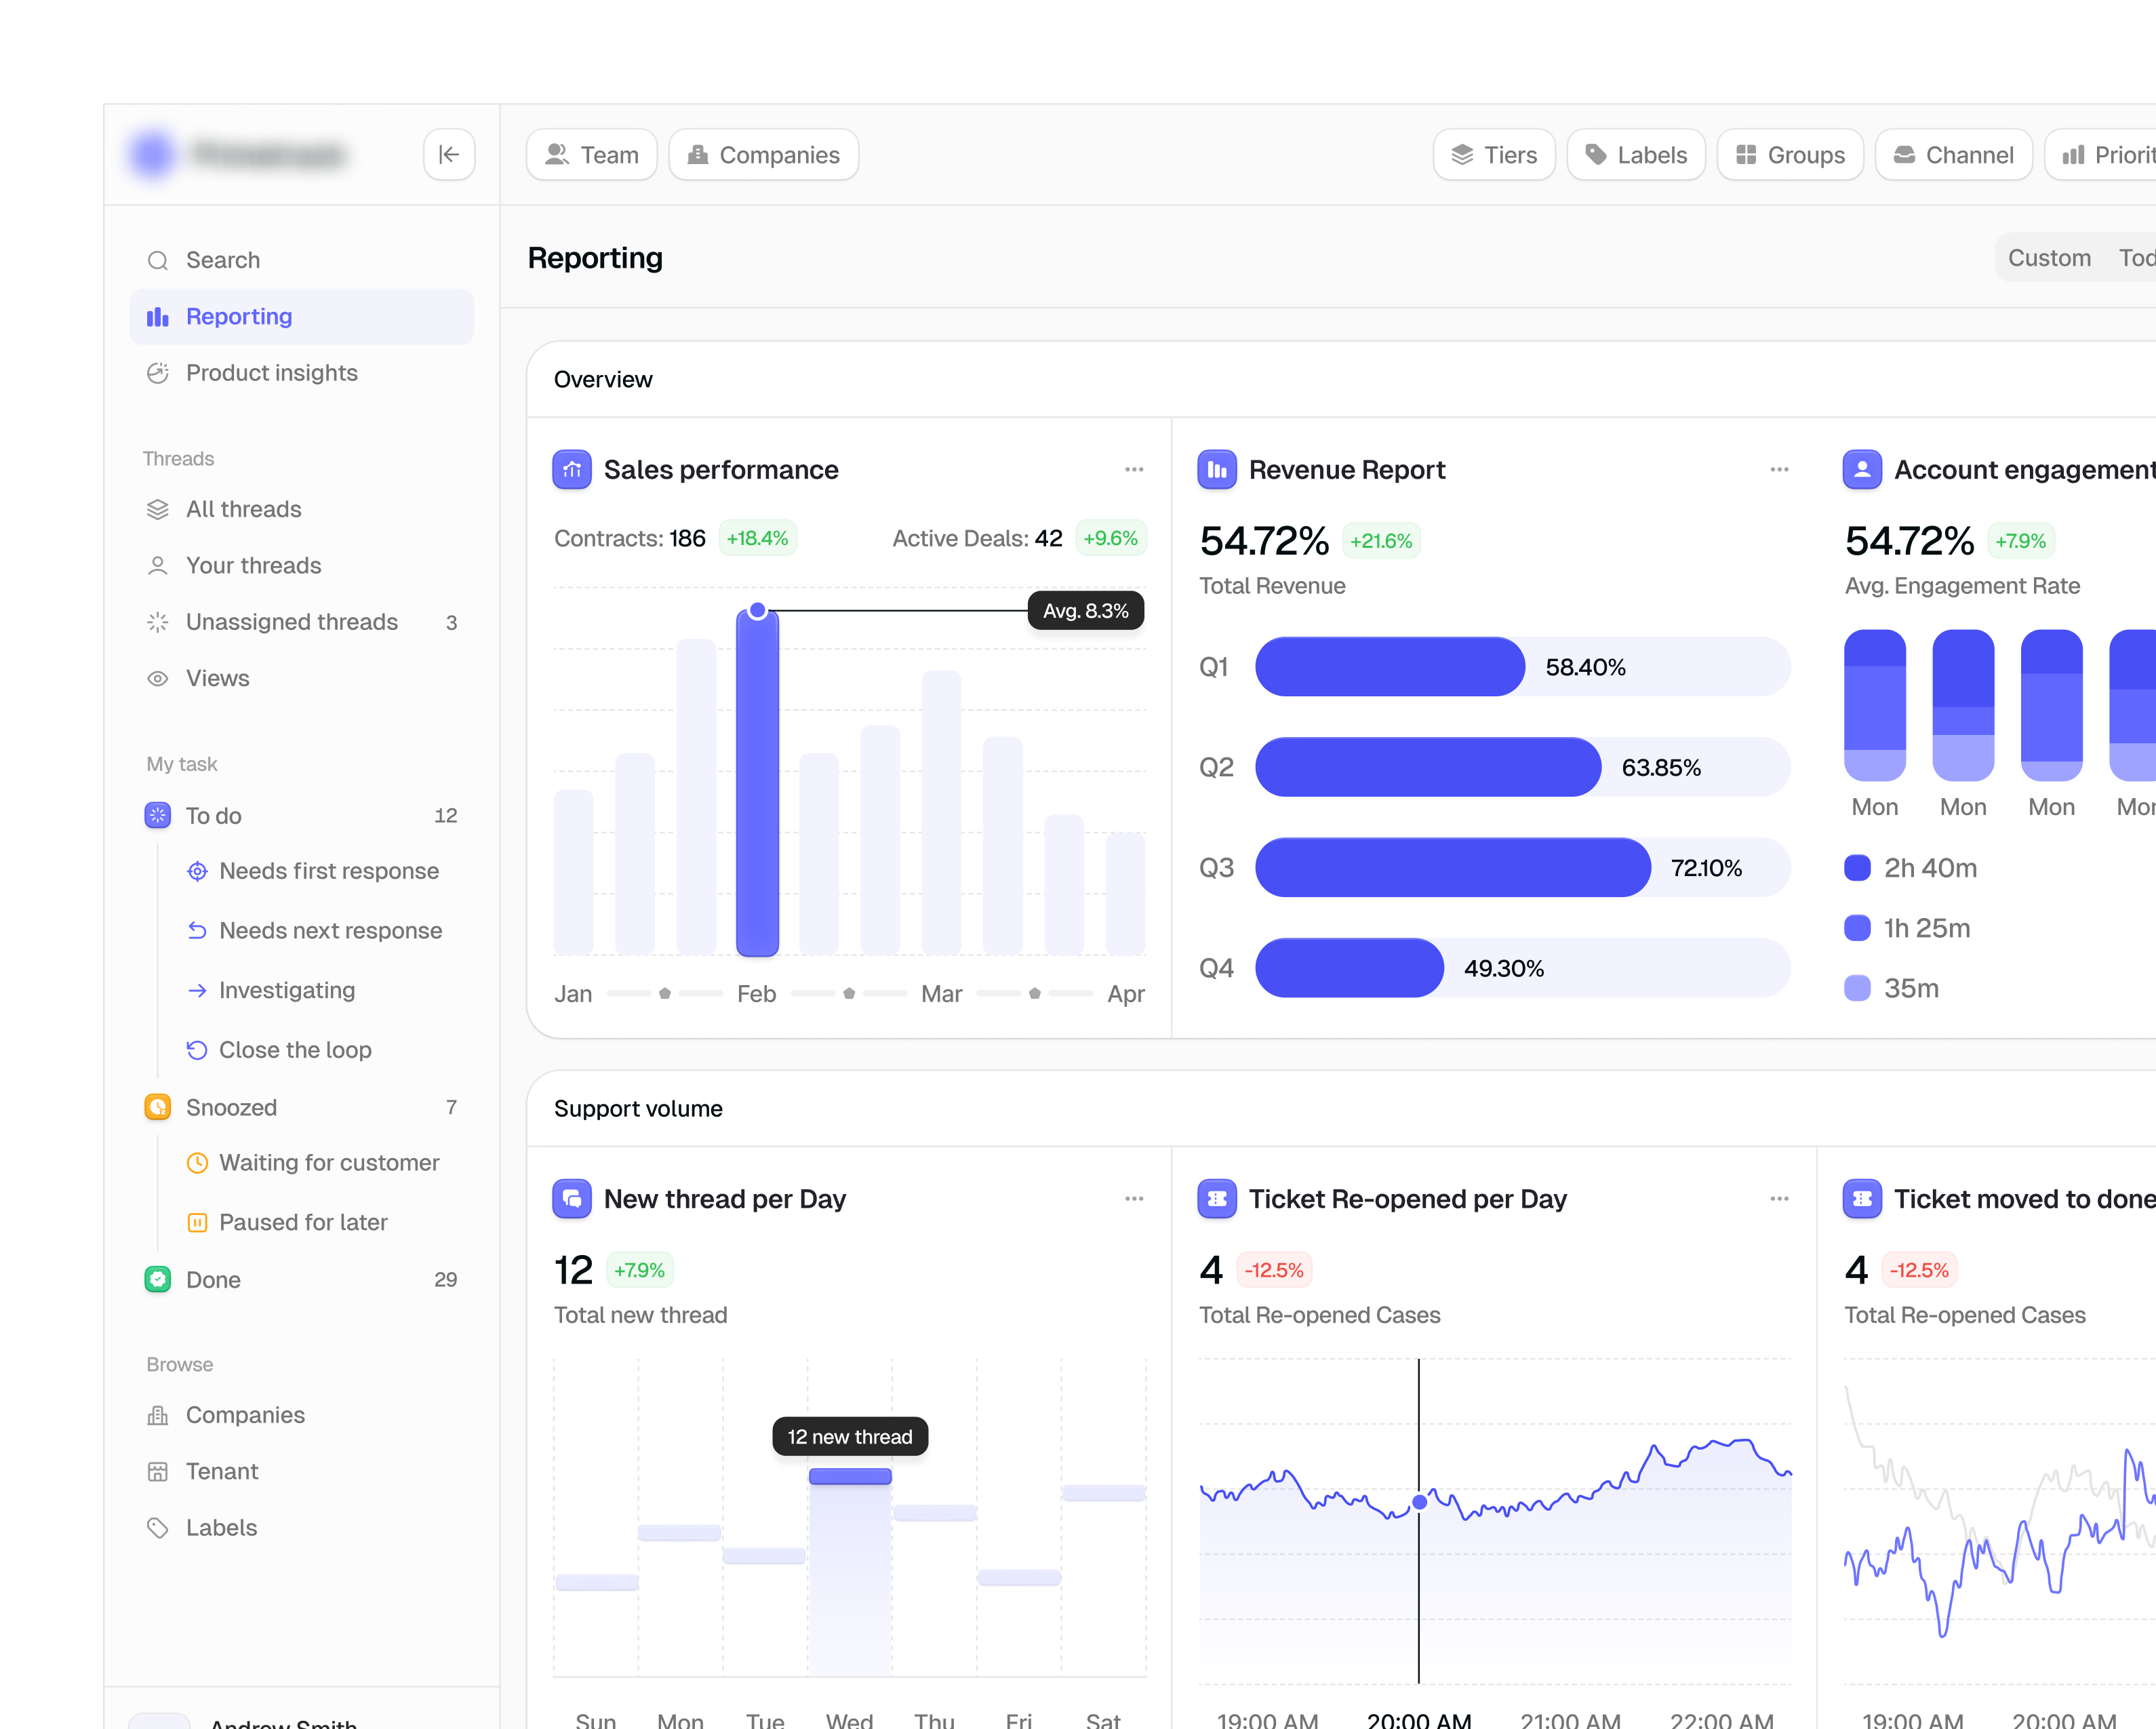Click the Done green check icon

pos(158,1279)
